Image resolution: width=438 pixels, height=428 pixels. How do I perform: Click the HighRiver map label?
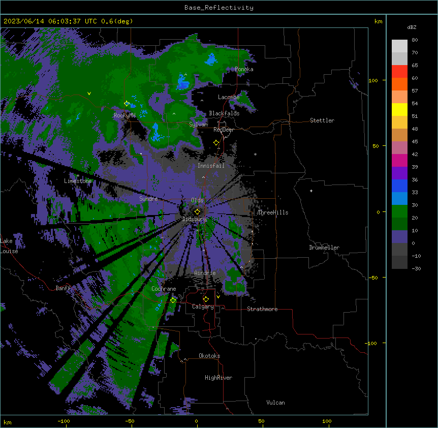218,378
